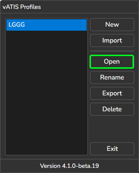Screen dimensions: 139x173
Task: Click the word New on its button
Action: (112, 24)
